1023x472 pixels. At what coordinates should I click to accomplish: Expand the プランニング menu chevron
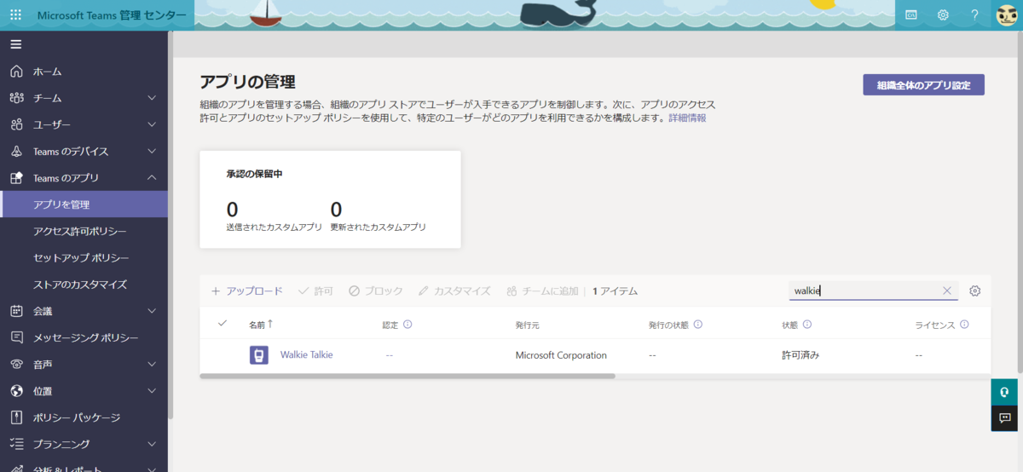coord(152,444)
